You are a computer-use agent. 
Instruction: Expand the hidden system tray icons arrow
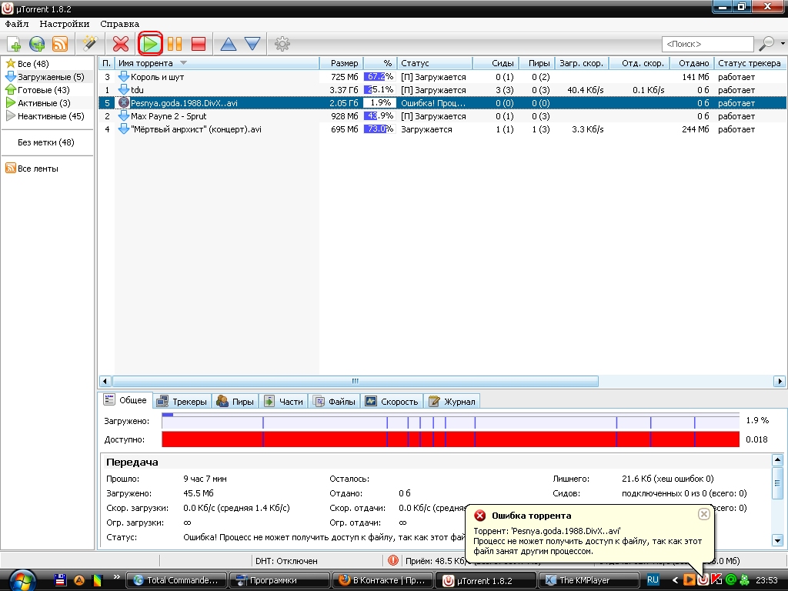(675, 579)
